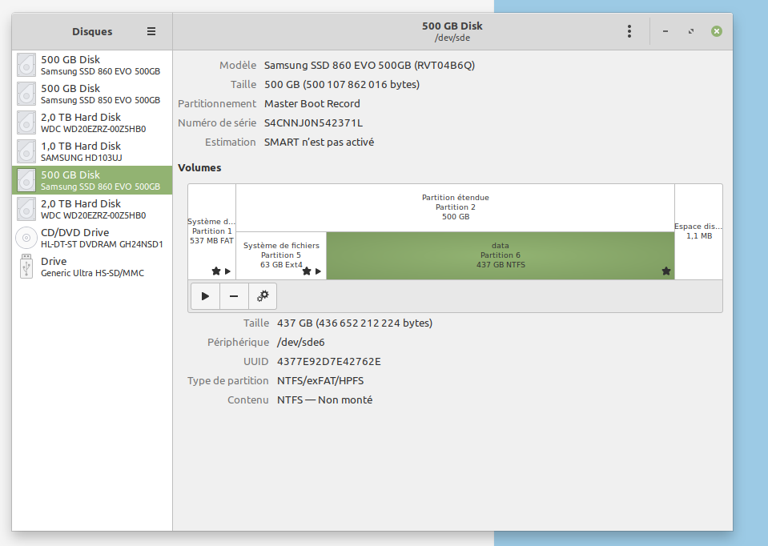Delete selected partition with minus button

point(234,295)
